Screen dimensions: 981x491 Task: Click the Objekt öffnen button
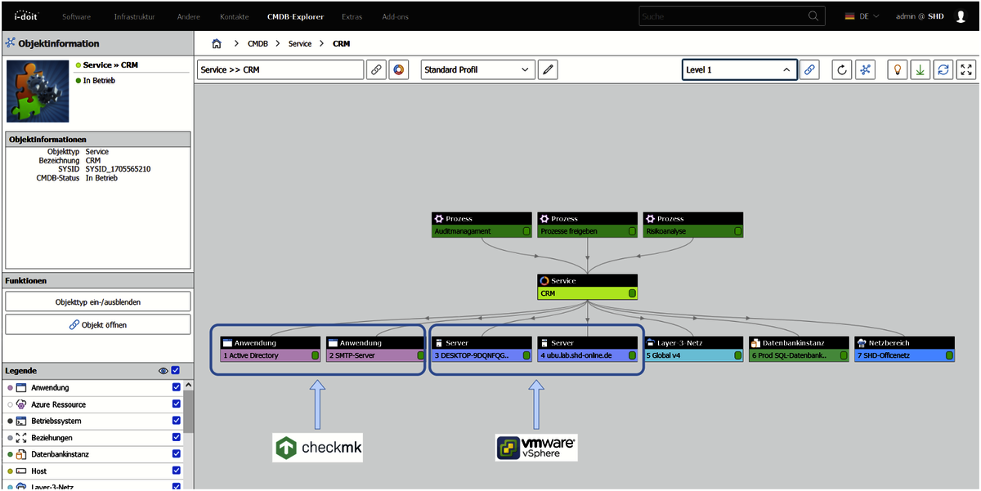click(97, 324)
